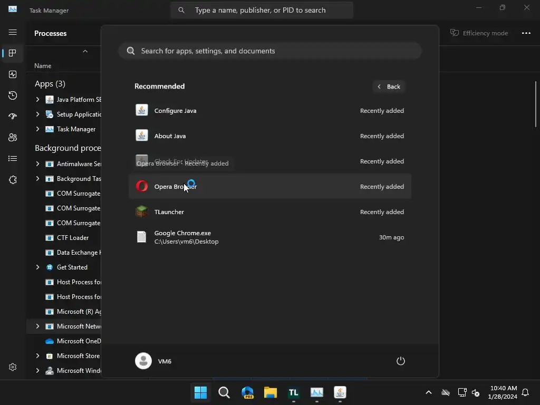Select Processes page icon in sidebar
This screenshot has height=405, width=540.
[13, 53]
